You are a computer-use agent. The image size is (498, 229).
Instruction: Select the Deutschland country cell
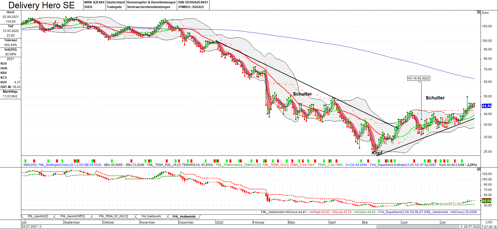click(x=116, y=2)
